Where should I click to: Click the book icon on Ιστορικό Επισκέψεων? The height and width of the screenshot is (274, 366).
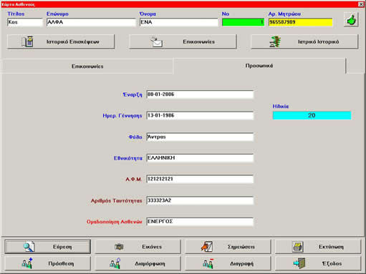28,41
